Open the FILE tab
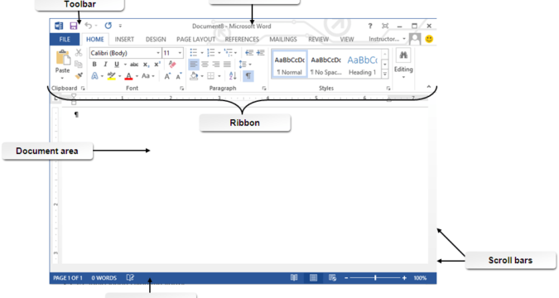559x298 pixels. [x=65, y=39]
